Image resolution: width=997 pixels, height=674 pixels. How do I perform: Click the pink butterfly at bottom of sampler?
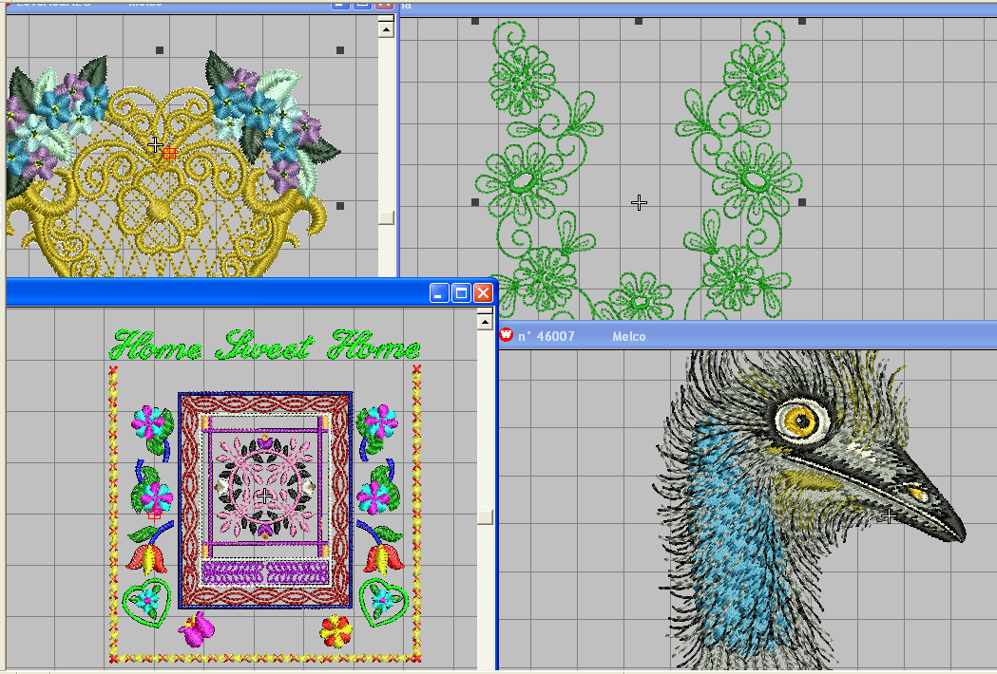point(196,628)
